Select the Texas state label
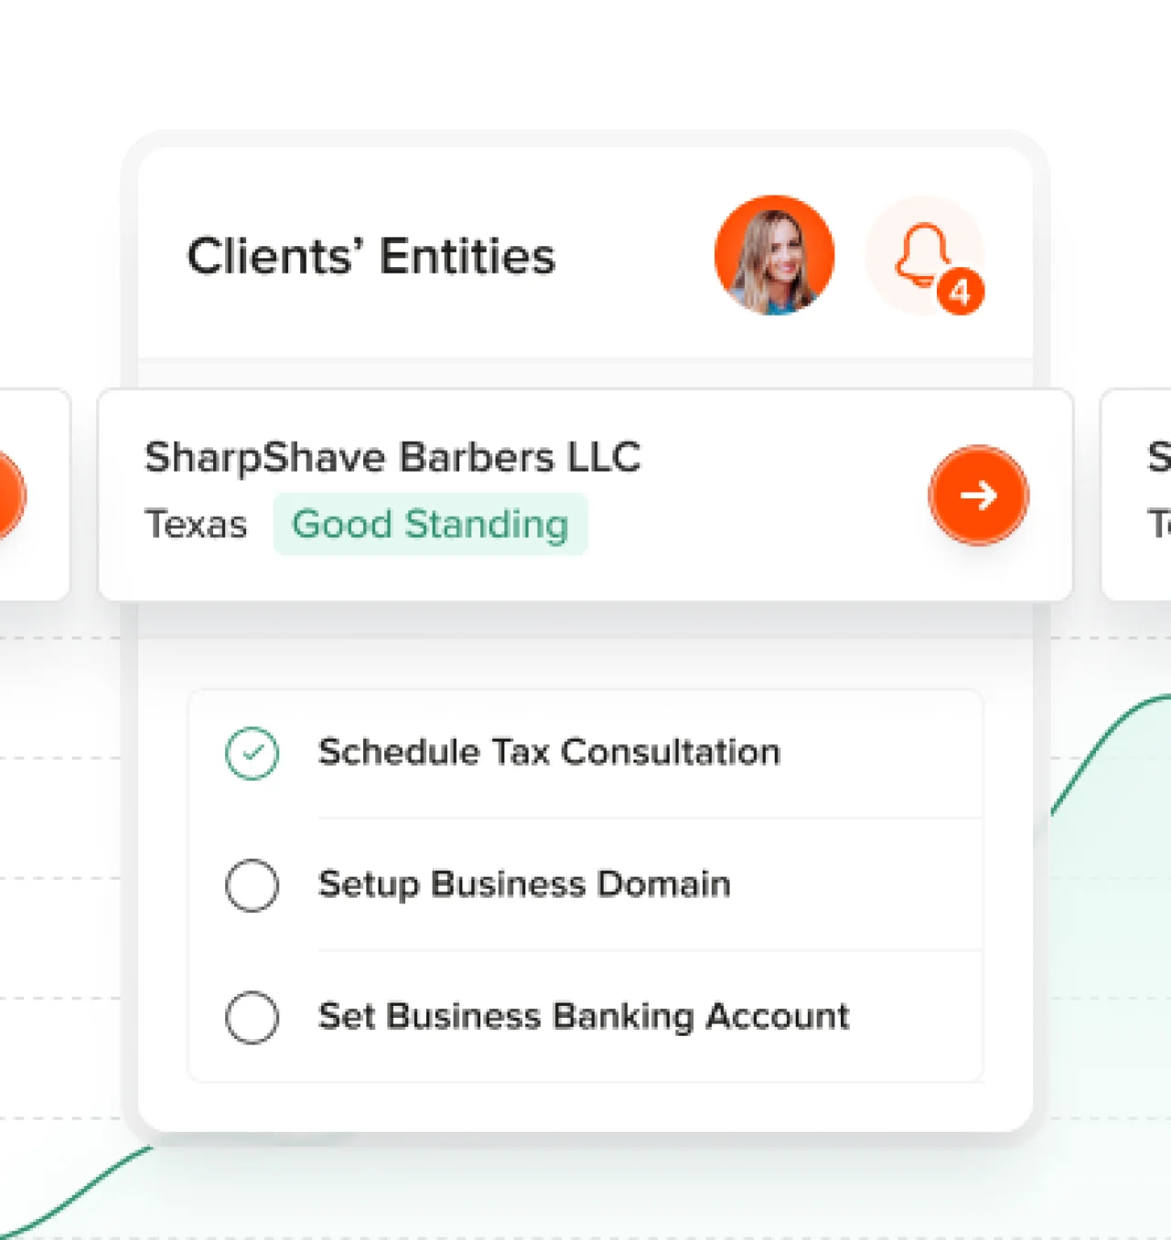Screen dimensions: 1171x1240 (195, 524)
